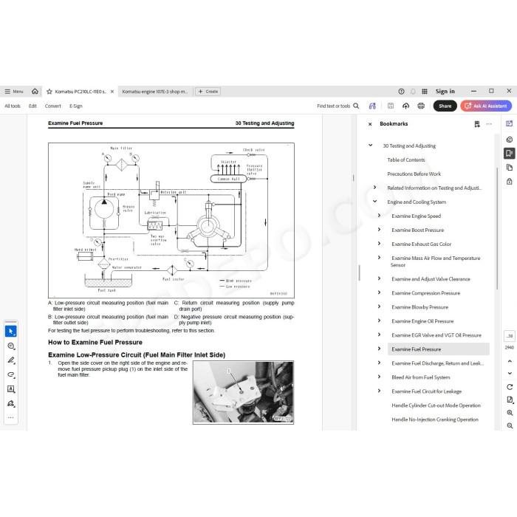Click Ask AI Assistant button
This screenshot has height=517, width=517.
(486, 106)
